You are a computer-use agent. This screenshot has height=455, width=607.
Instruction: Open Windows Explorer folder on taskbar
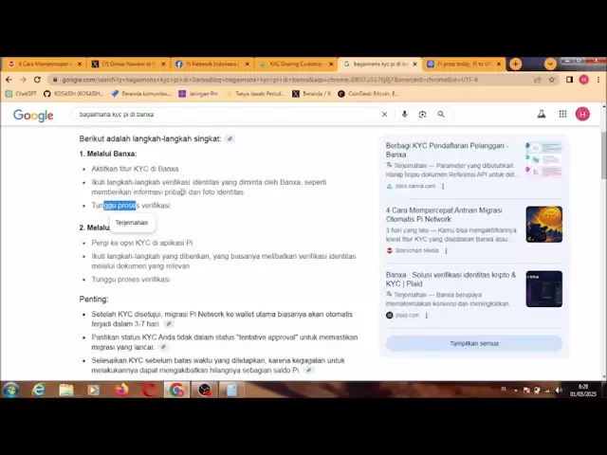pyautogui.click(x=66, y=390)
